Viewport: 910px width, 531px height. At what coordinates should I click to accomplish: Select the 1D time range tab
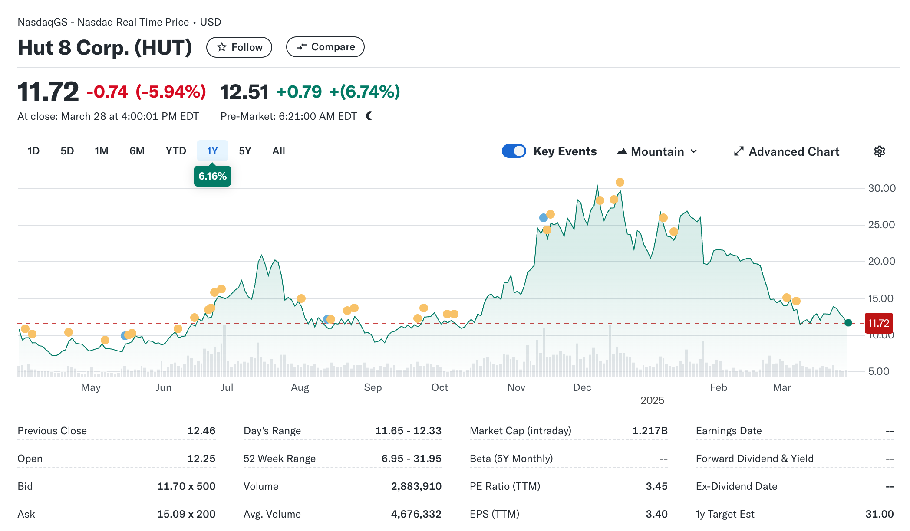pos(33,151)
